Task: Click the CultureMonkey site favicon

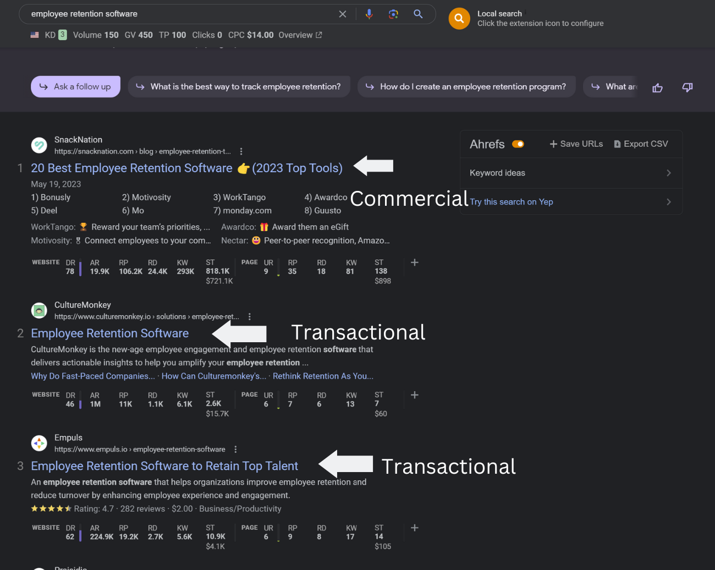Action: click(39, 310)
